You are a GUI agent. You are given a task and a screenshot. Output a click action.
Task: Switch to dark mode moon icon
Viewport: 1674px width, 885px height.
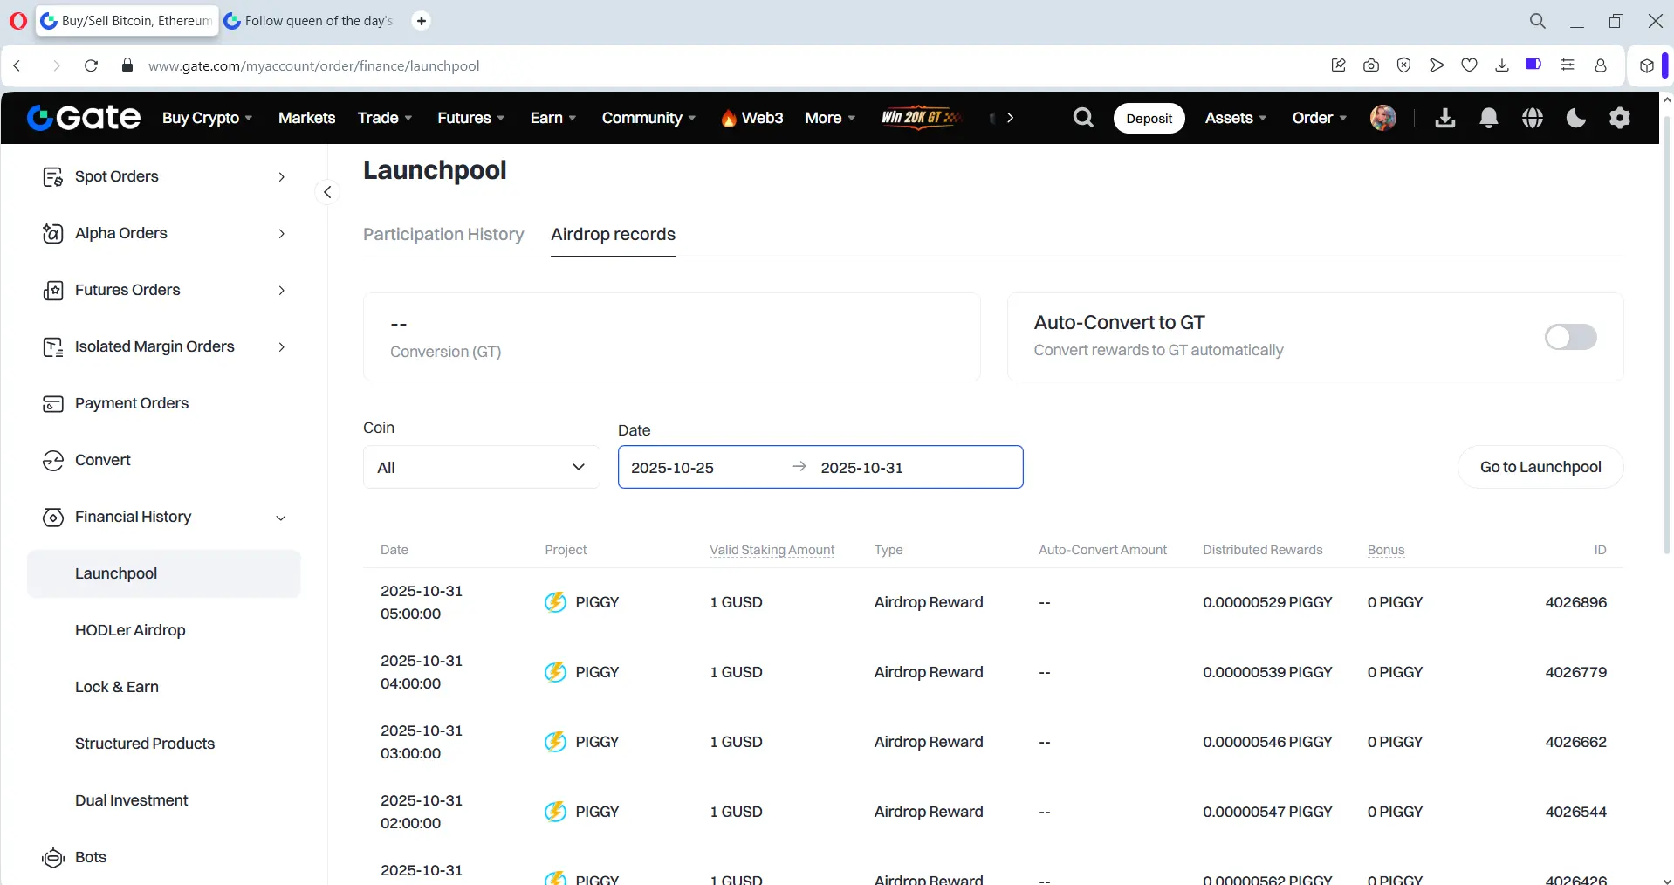1576,118
